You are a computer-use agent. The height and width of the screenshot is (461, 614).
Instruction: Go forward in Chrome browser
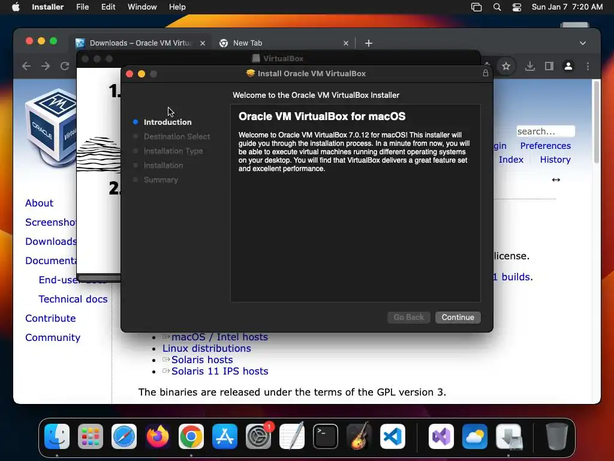point(46,66)
